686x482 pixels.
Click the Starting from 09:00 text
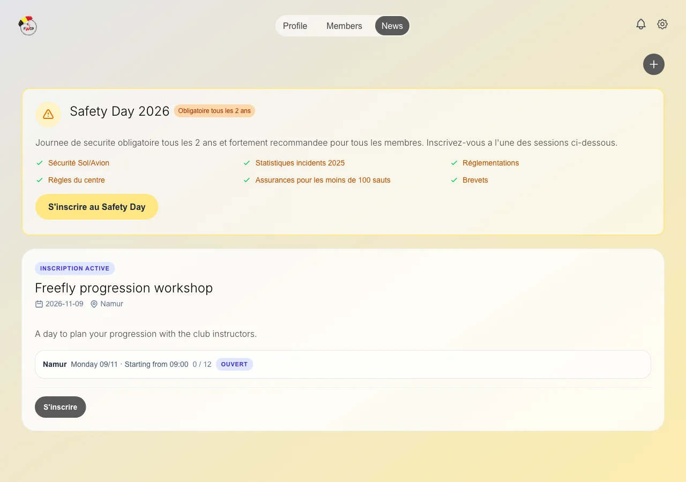click(156, 364)
